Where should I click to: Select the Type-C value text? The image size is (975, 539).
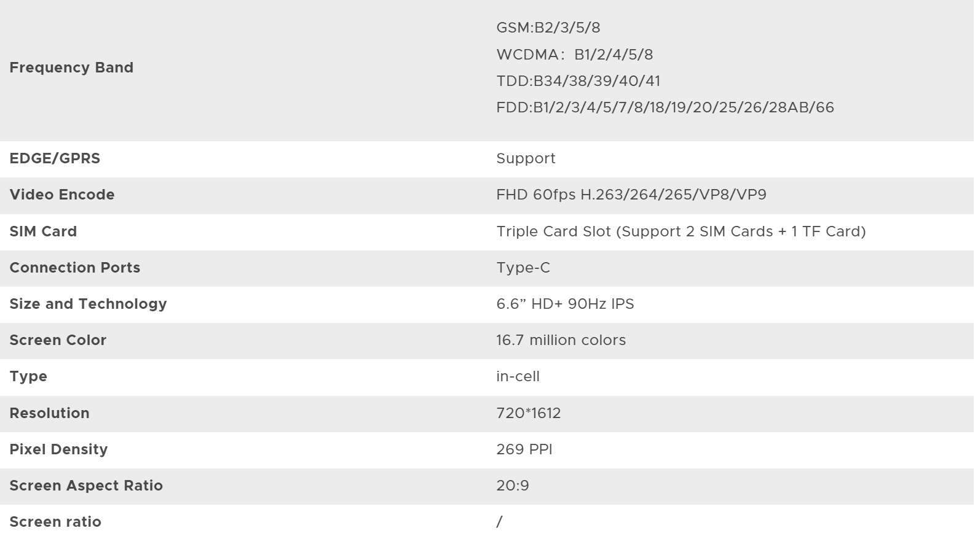click(523, 268)
